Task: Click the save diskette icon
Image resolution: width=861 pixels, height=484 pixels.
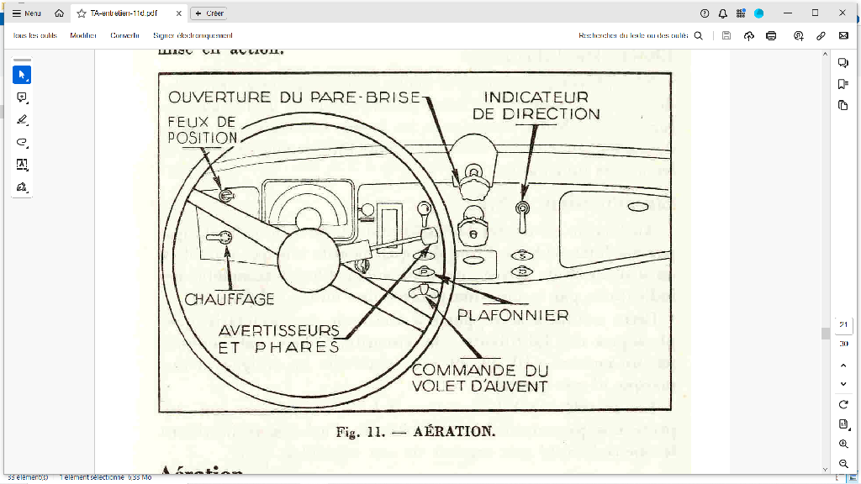Action: 726,35
